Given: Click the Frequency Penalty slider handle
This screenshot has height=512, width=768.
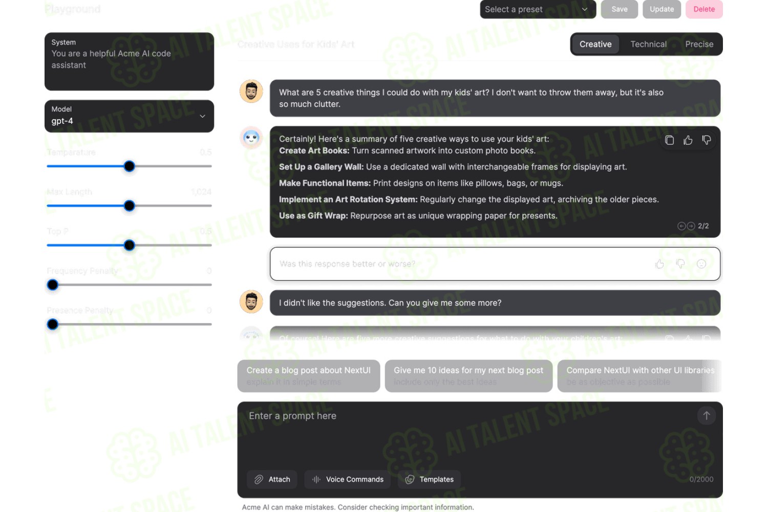Looking at the screenshot, I should (x=53, y=285).
